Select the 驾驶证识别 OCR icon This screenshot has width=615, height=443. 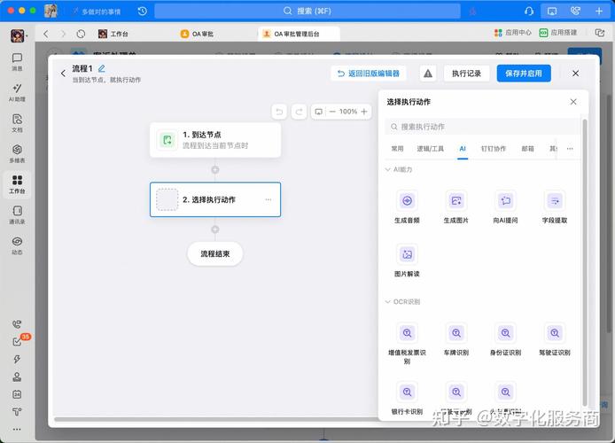555,333
